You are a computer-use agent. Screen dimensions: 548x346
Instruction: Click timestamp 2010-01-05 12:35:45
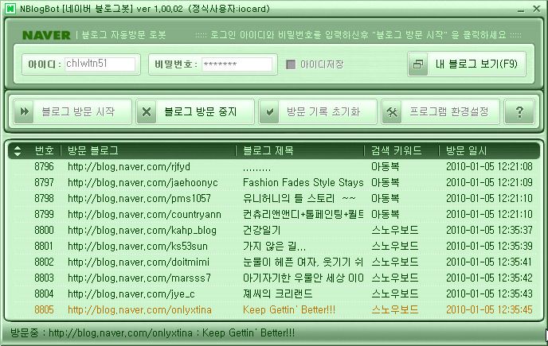pyautogui.click(x=489, y=309)
